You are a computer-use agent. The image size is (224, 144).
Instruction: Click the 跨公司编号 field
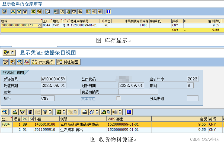tap(138, 92)
